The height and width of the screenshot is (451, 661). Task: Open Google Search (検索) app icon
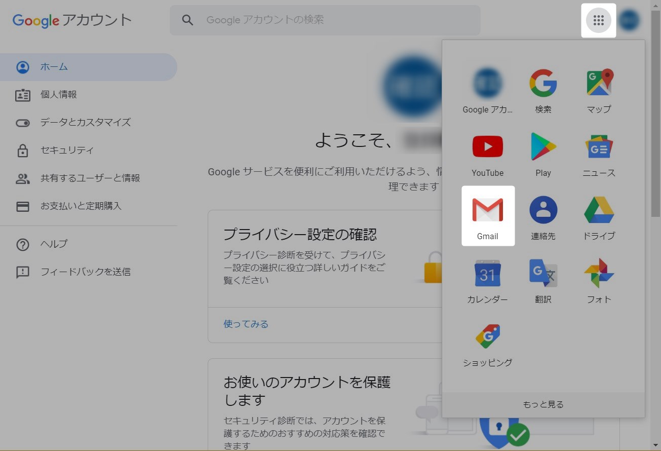coord(543,89)
